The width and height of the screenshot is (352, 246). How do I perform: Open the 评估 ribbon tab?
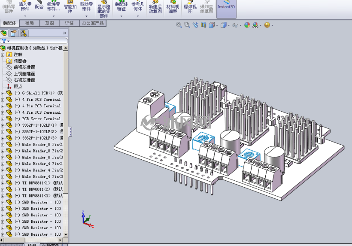tap(69, 23)
